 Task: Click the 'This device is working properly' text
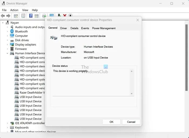(70, 71)
